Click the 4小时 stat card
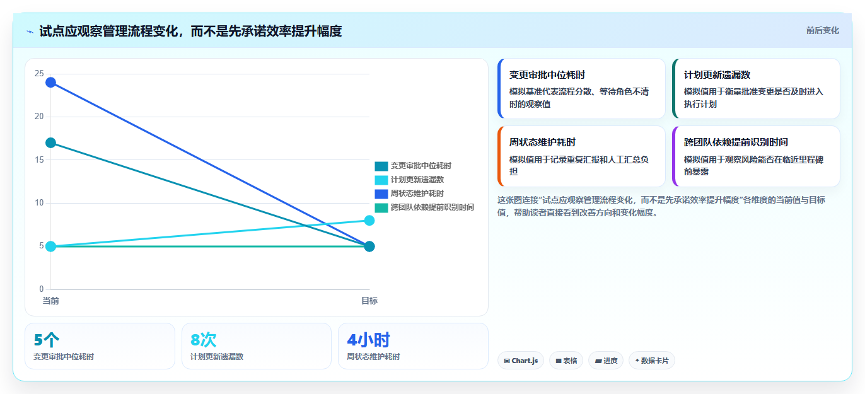Image resolution: width=865 pixels, height=394 pixels. (x=413, y=346)
